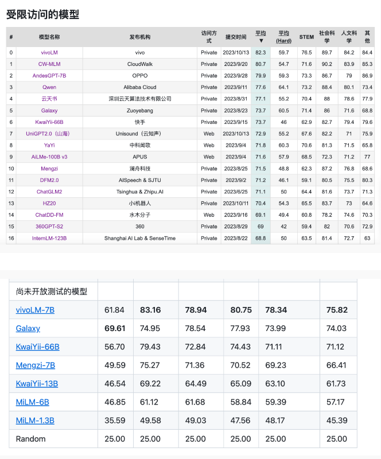Select the APUS organization cell
381x459 pixels.
(140, 157)
